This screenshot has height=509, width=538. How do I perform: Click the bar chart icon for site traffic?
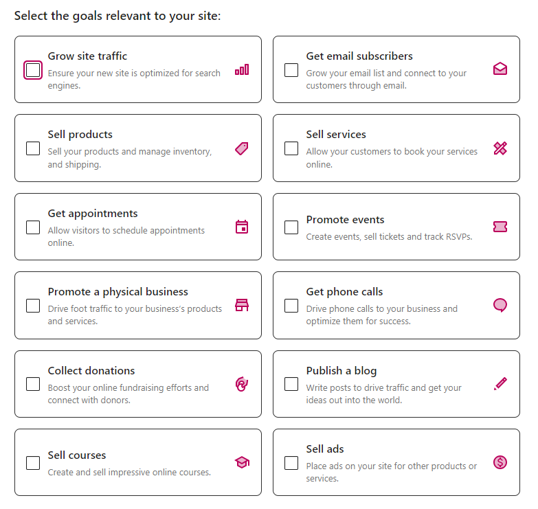[x=242, y=69]
